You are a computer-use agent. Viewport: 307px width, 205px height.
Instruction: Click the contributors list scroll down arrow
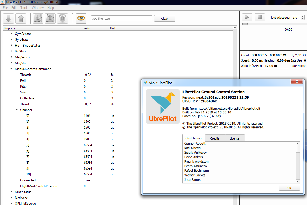click(298, 181)
